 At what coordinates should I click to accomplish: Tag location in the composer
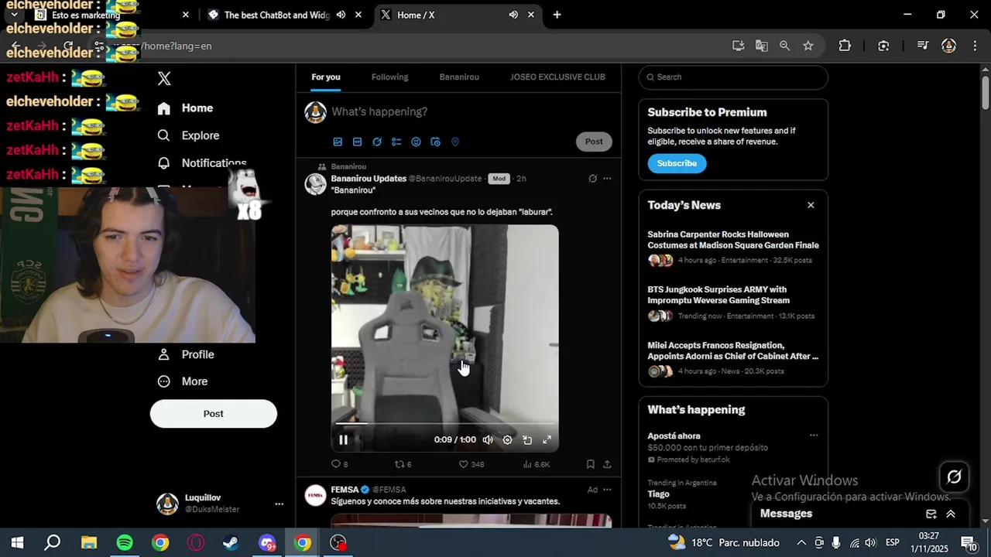click(455, 142)
